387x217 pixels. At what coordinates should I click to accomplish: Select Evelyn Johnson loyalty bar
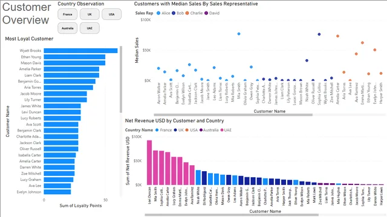pyautogui.click(x=57, y=192)
